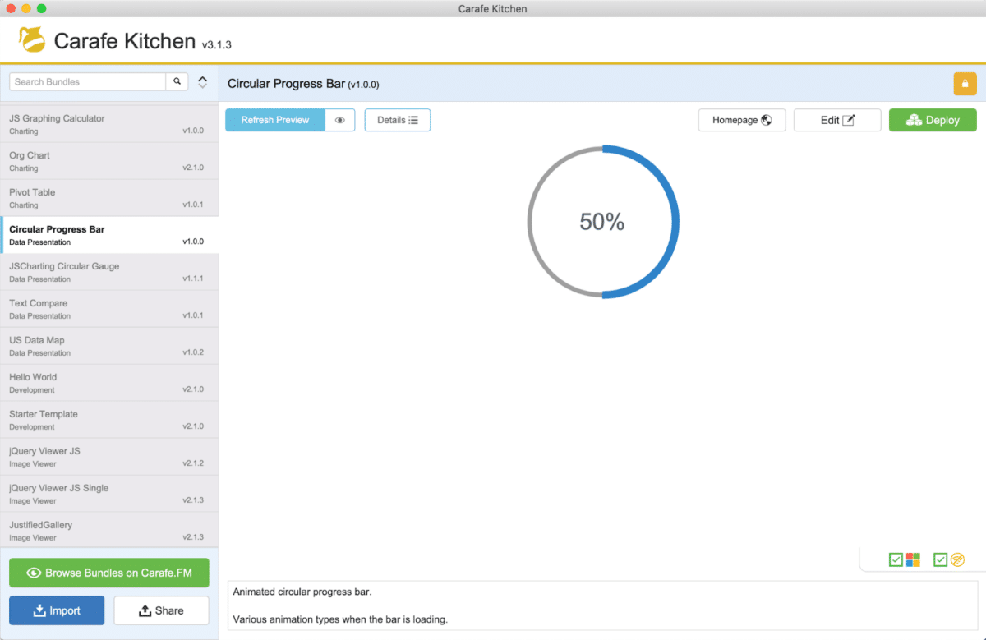The image size is (986, 640).
Task: Click the Windows compatibility icon near bottom right
Action: [913, 559]
